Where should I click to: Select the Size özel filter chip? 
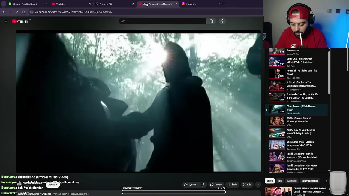[292, 181]
